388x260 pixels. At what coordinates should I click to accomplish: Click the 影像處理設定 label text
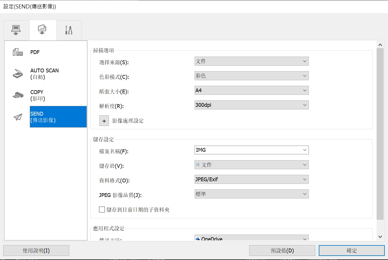(x=128, y=121)
